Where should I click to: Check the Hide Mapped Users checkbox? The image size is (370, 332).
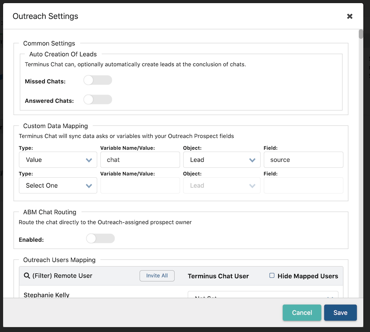pyautogui.click(x=272, y=276)
